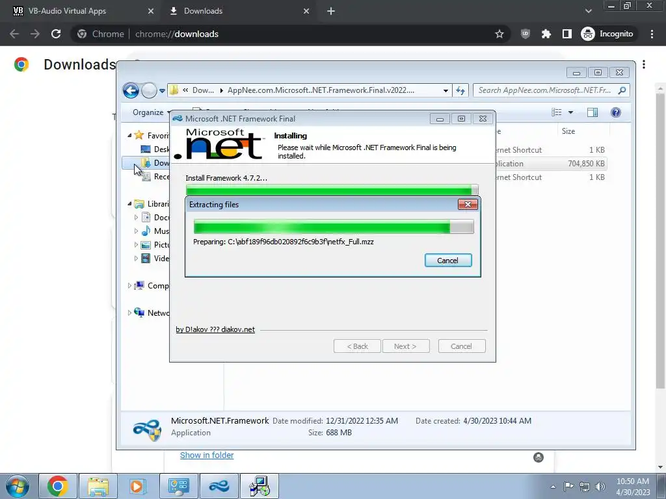Reload the Chrome downloads page
Viewport: 666px width, 499px height.
click(x=56, y=34)
